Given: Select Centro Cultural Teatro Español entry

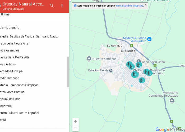Looking at the screenshot, I should point(20,113).
